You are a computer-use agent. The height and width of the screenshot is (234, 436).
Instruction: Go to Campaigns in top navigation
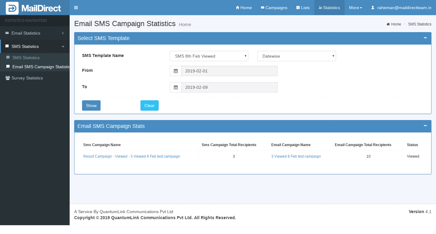click(274, 8)
